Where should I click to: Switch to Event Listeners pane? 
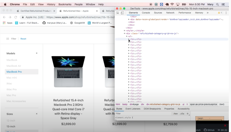133,109
